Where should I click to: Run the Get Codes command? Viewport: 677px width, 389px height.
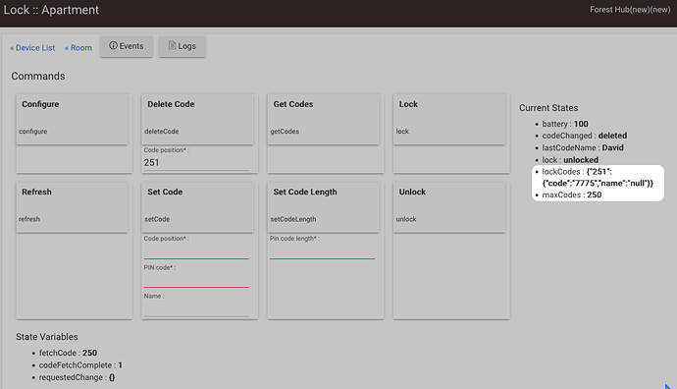pyautogui.click(x=324, y=119)
